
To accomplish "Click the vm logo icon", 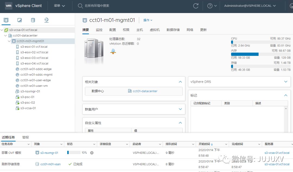I will point(9,6).
